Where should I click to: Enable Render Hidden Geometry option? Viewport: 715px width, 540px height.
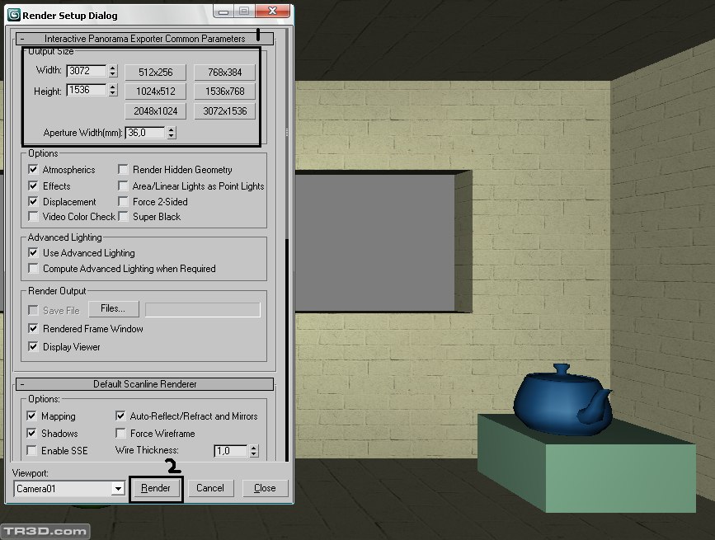tap(124, 170)
